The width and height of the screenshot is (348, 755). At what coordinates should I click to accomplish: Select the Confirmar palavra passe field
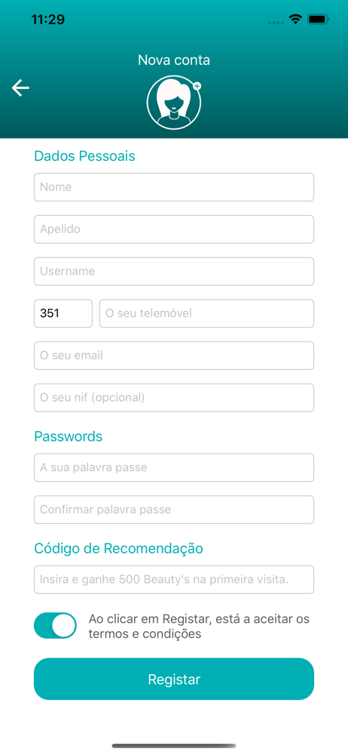tap(174, 510)
